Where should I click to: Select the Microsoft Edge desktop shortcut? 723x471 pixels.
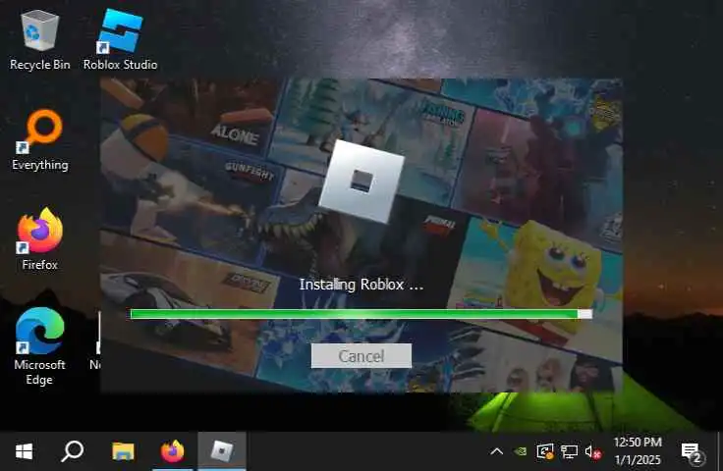39,346
